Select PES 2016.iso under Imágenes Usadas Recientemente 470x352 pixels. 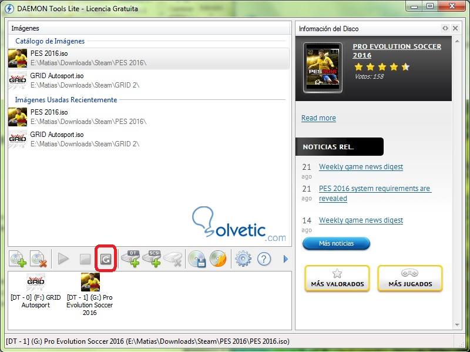pos(149,116)
